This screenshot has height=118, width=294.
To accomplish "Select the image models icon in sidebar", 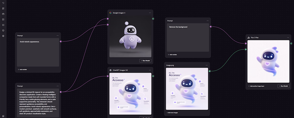I will [x=3, y=19].
